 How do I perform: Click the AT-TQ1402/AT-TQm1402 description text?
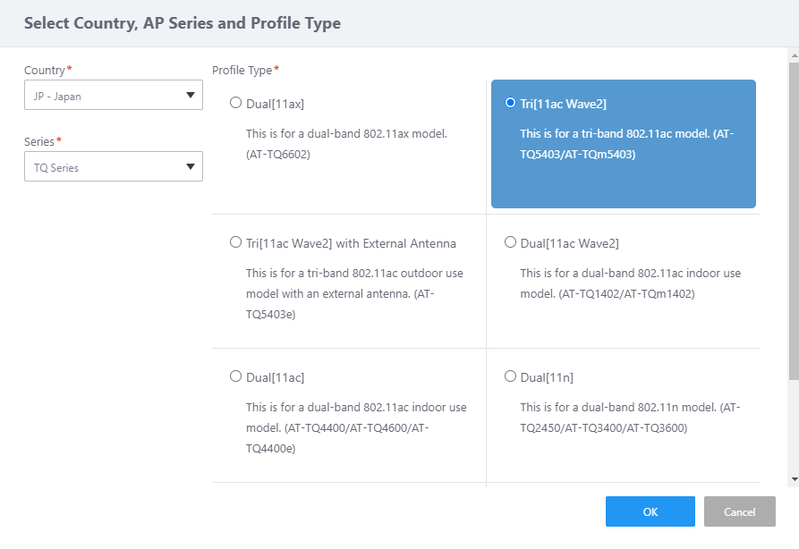point(630,283)
